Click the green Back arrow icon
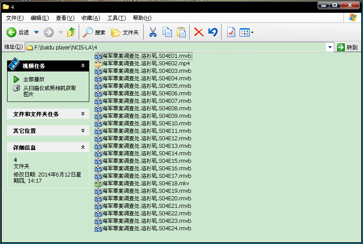This screenshot has height=244, width=363. tap(11, 32)
